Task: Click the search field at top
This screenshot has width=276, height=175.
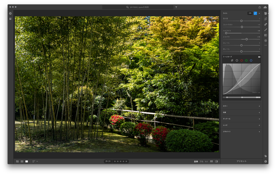Action: coord(138,7)
